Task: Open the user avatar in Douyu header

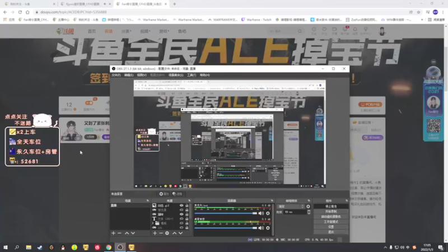Action: pyautogui.click(x=382, y=31)
